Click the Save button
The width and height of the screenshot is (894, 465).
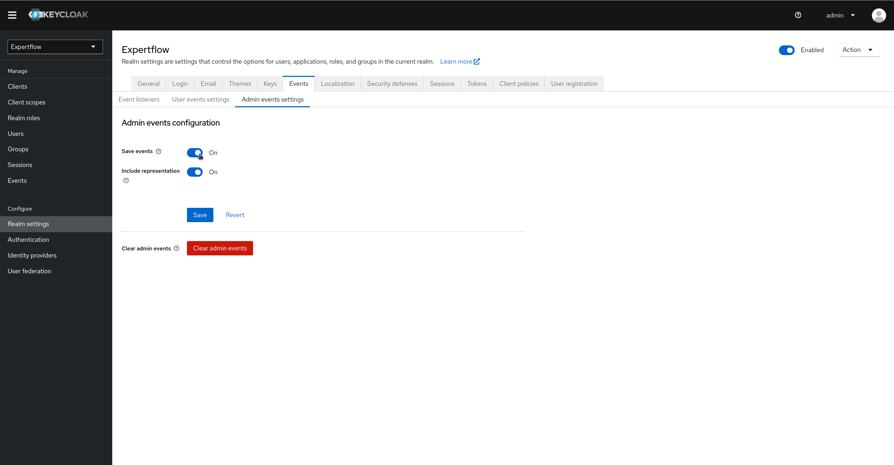(x=200, y=215)
